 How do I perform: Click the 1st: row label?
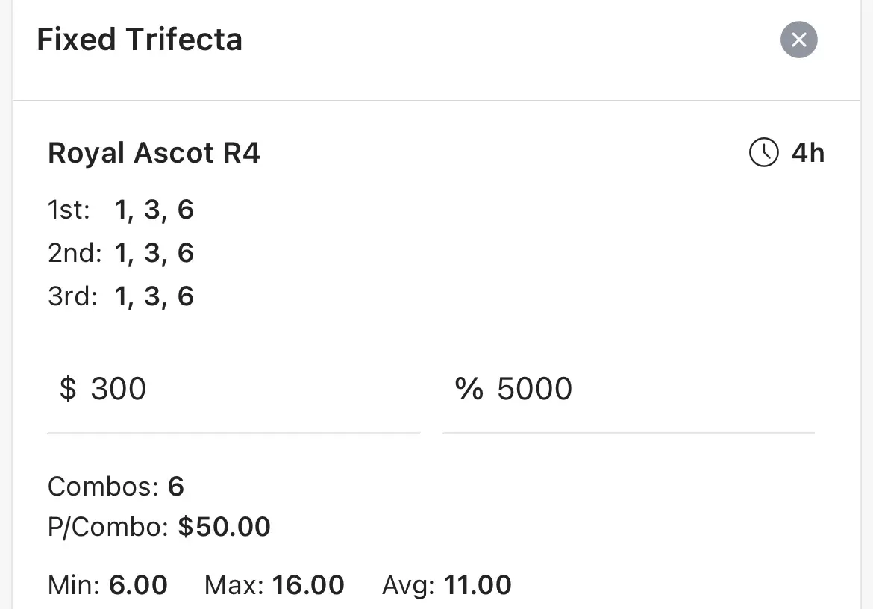69,210
